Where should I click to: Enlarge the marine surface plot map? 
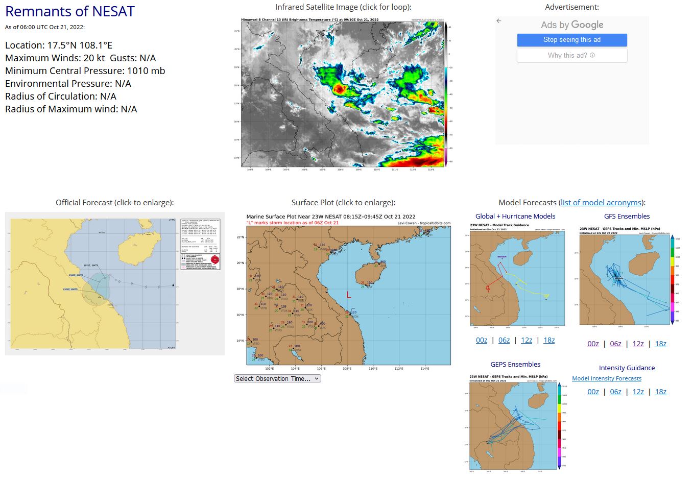click(348, 290)
